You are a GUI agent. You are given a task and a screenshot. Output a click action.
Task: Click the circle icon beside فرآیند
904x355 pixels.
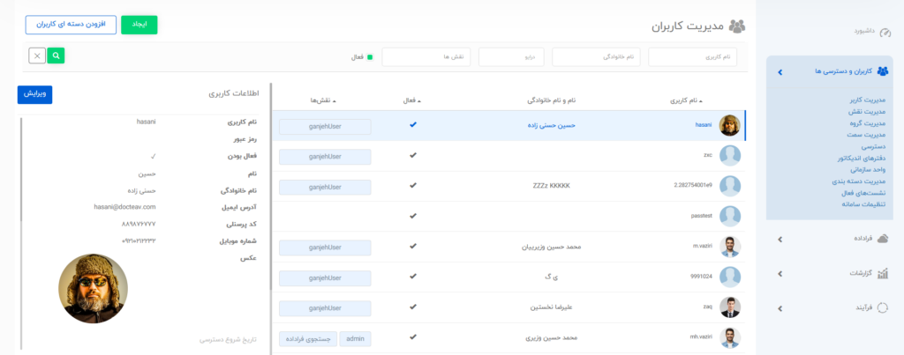pos(883,307)
